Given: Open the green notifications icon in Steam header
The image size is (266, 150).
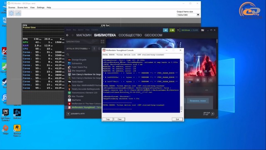Looking at the screenshot, I should click(x=172, y=30).
